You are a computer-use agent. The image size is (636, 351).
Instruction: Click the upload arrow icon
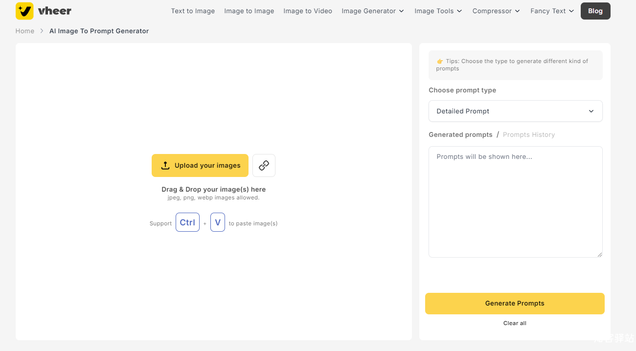165,165
